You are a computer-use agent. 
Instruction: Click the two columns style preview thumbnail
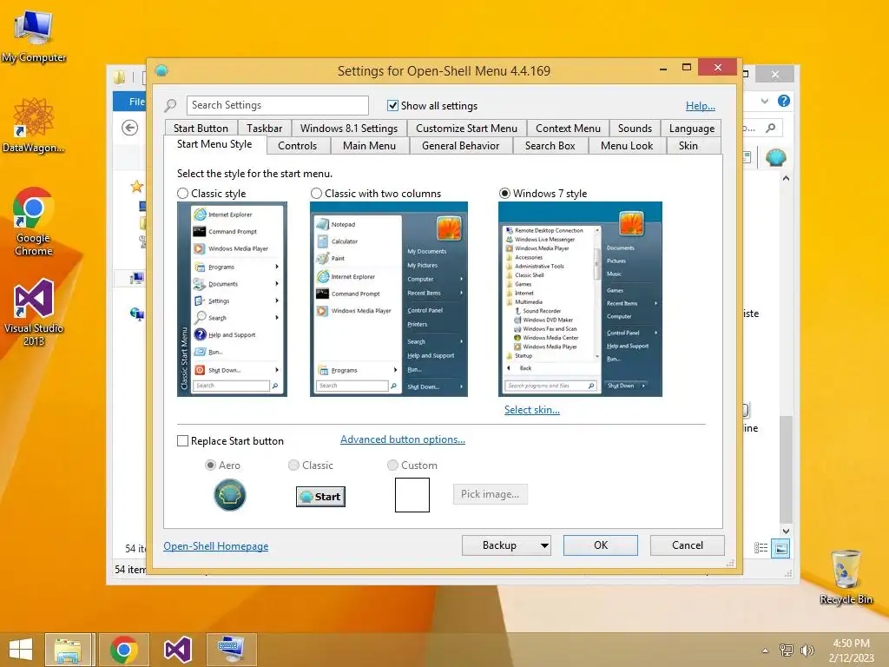pos(389,299)
